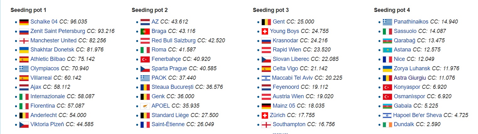Image resolution: width=478 pixels, height=134 pixels.
Task: Click the Swiss flag beside Young Boys
Action: 265,31
